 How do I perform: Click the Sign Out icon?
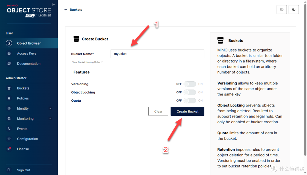(9, 170)
